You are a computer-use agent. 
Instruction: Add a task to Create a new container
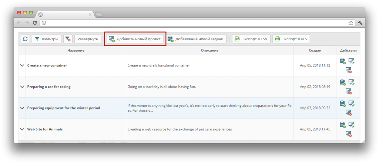342,61
